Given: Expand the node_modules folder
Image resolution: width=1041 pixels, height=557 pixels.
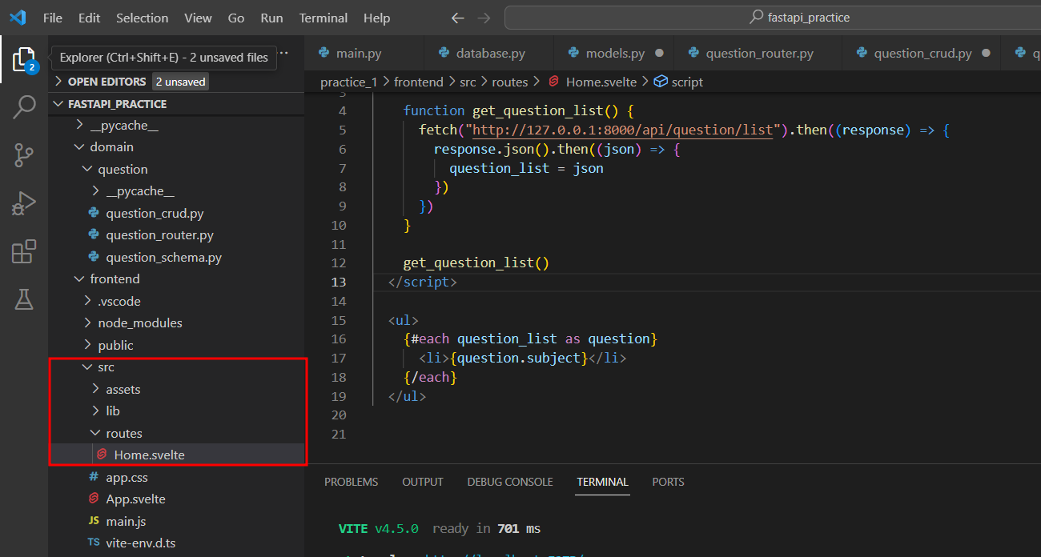Looking at the screenshot, I should [139, 323].
